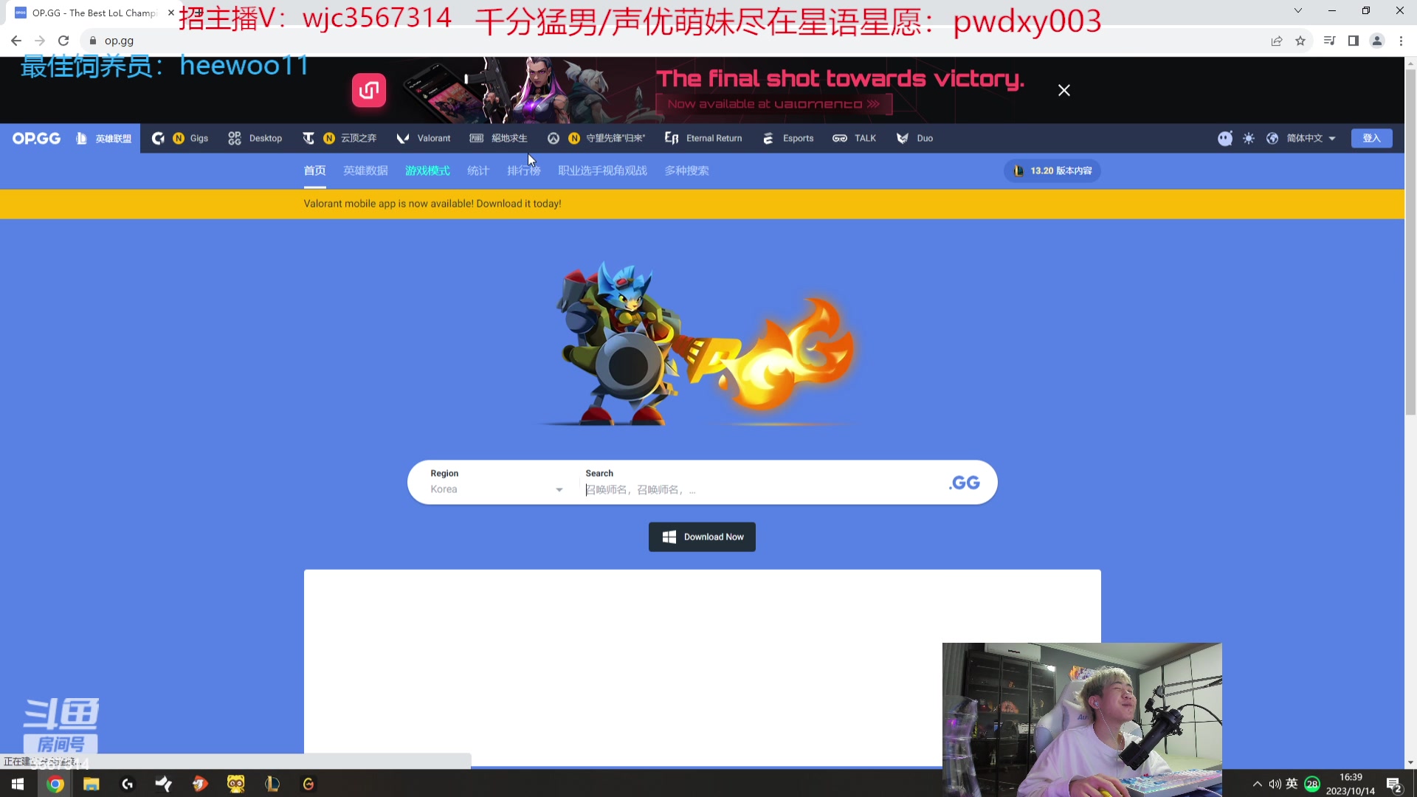This screenshot has height=797, width=1417.
Task: Select the 排行榜 tab
Action: [x=524, y=170]
